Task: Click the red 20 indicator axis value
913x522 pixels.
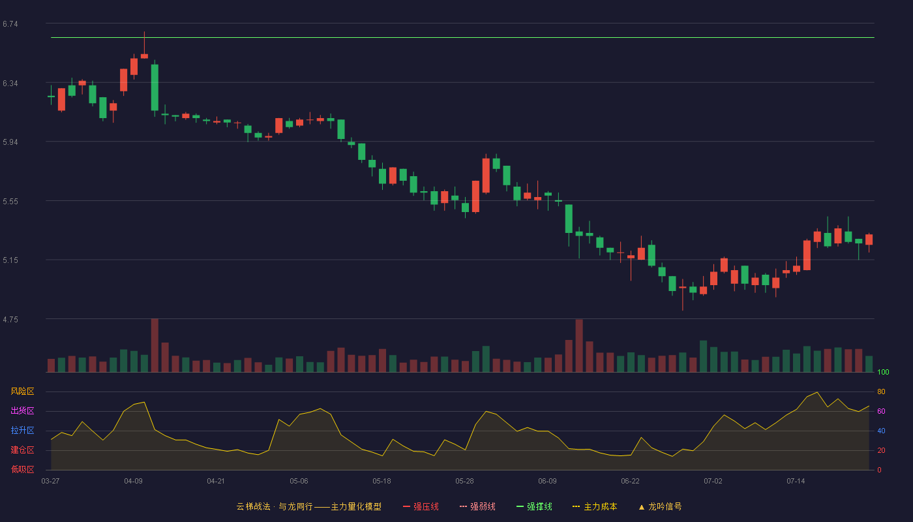Action: tap(881, 450)
